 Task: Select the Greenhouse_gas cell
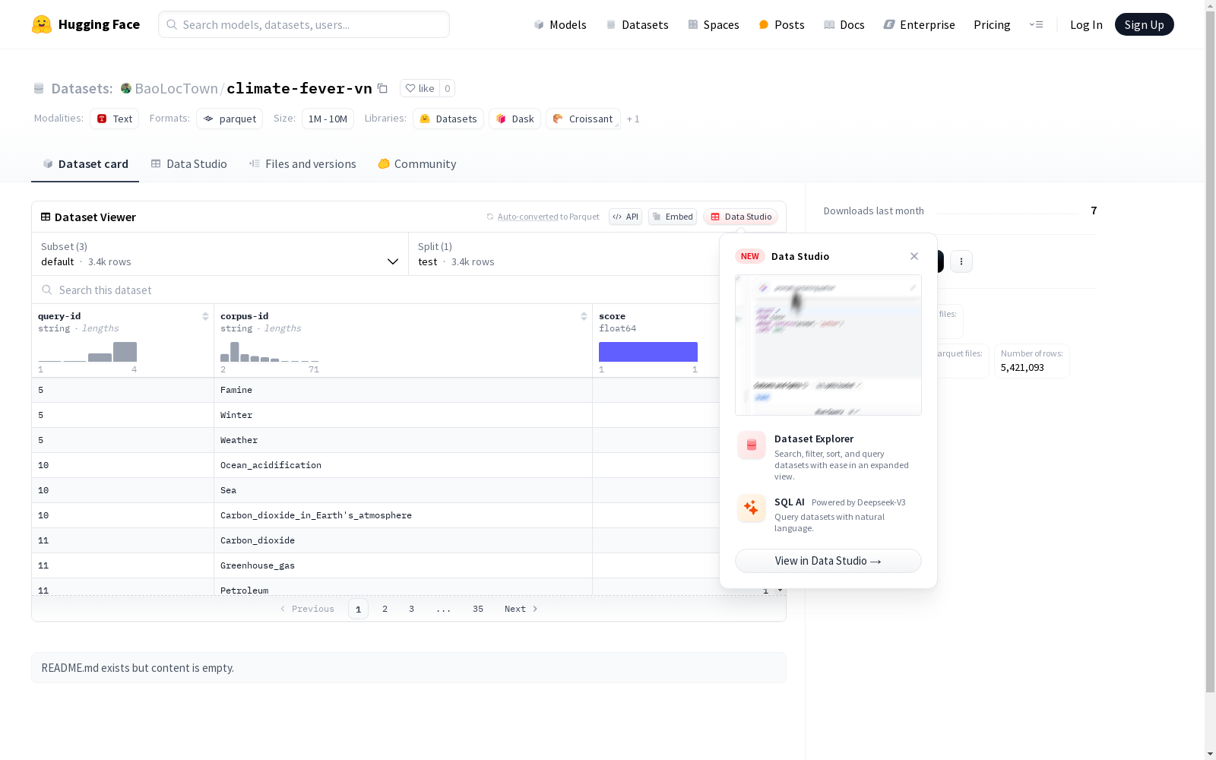[403, 565]
